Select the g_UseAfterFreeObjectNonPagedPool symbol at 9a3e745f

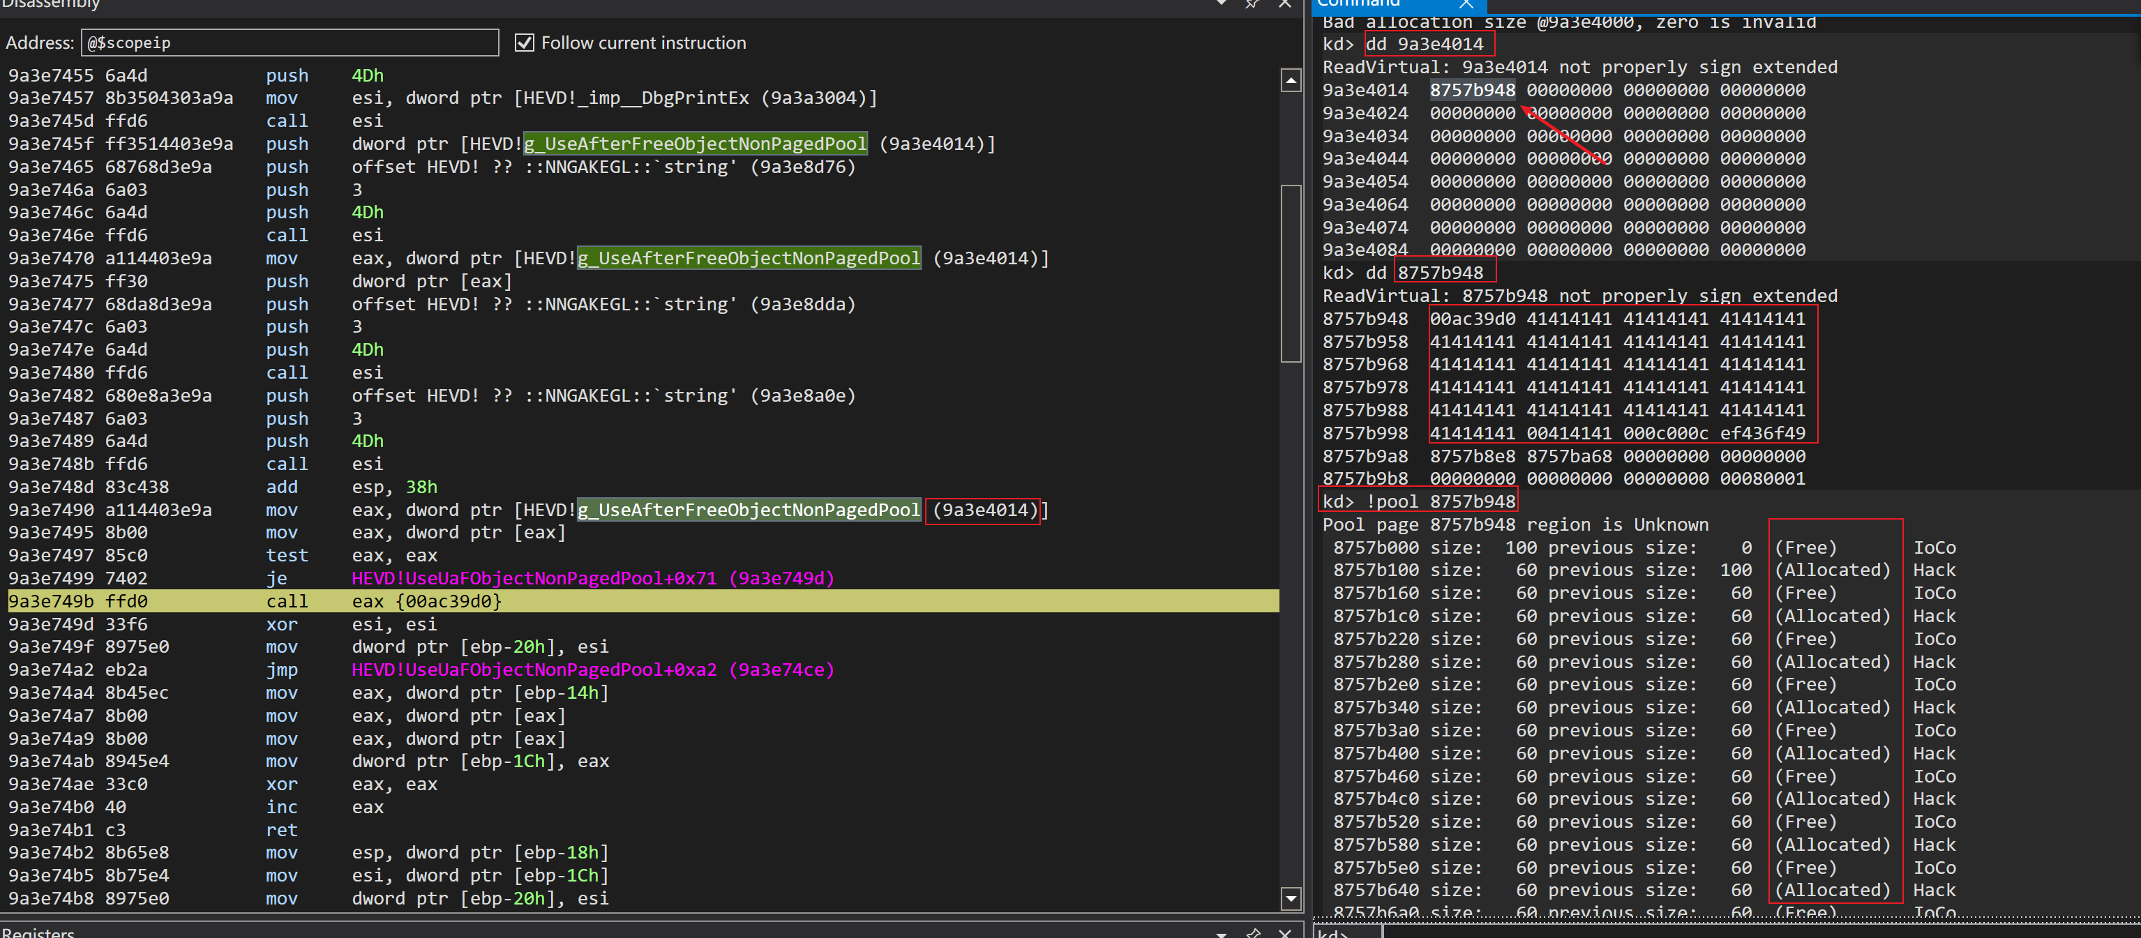[x=695, y=144]
